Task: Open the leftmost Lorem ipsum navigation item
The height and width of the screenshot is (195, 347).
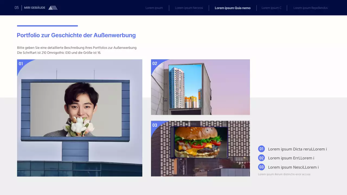Action: click(x=154, y=8)
